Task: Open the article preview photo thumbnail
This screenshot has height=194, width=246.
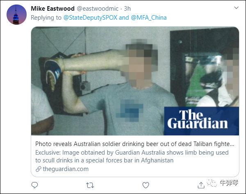Action: click(x=135, y=81)
